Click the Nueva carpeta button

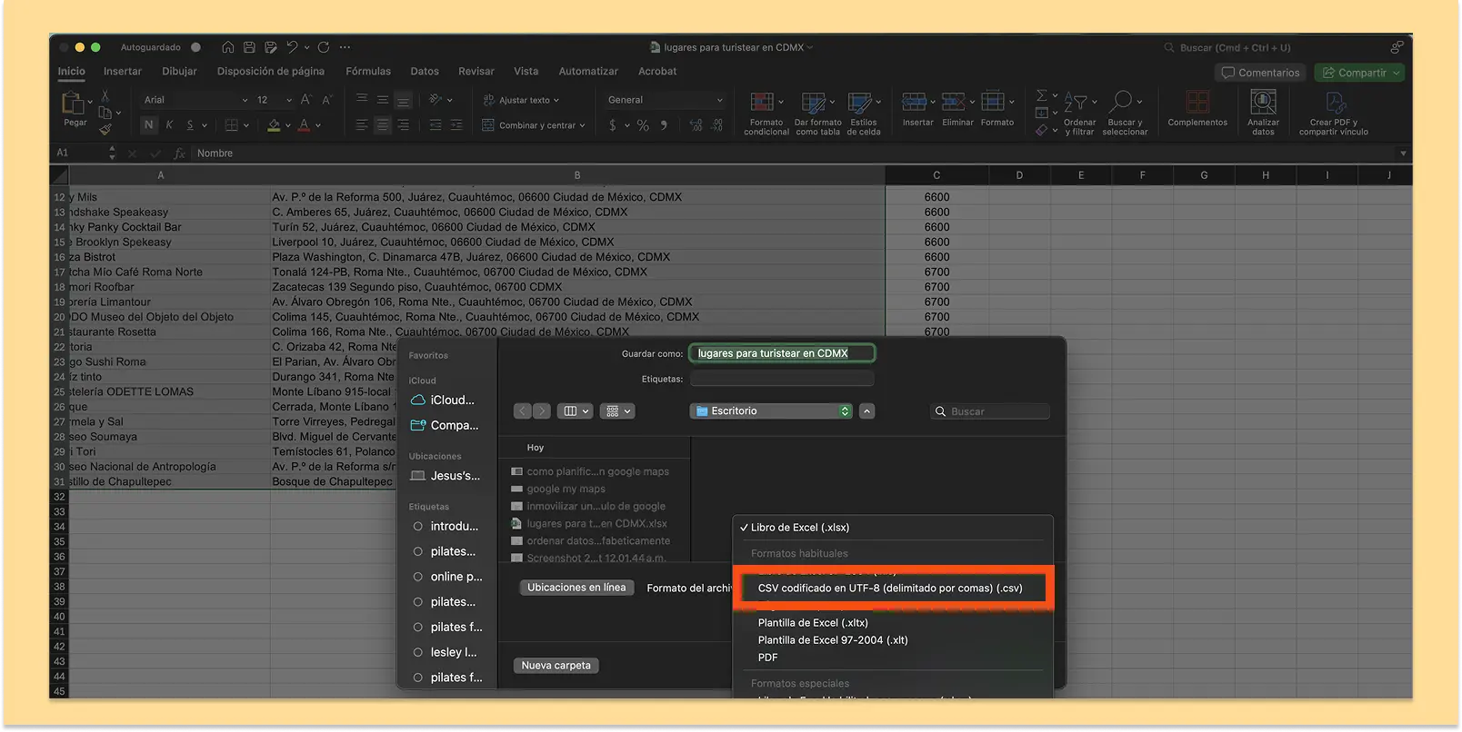tap(556, 666)
